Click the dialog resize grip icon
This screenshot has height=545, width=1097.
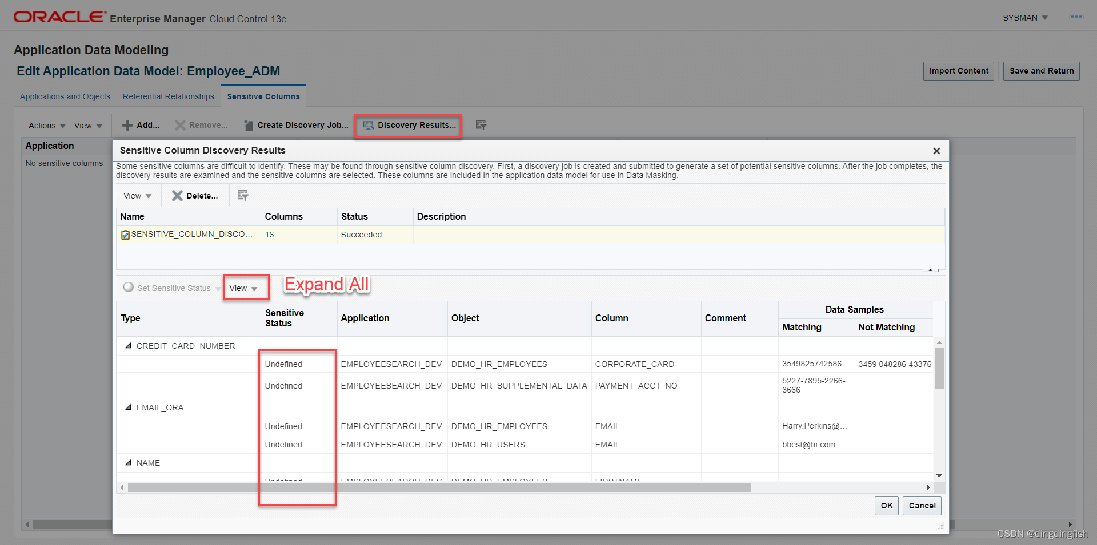[941, 526]
